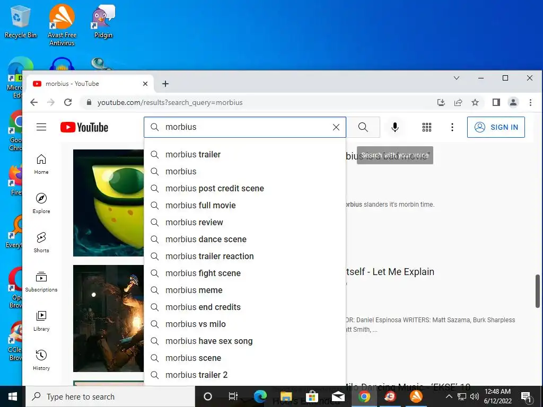Launch Microsoft Edge from the taskbar

coord(260,396)
